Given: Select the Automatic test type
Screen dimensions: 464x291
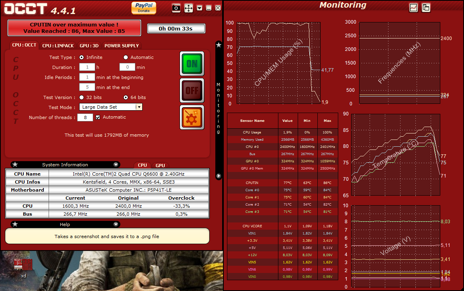Looking at the screenshot, I should pyautogui.click(x=126, y=57).
